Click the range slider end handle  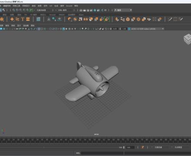pos(124,147)
